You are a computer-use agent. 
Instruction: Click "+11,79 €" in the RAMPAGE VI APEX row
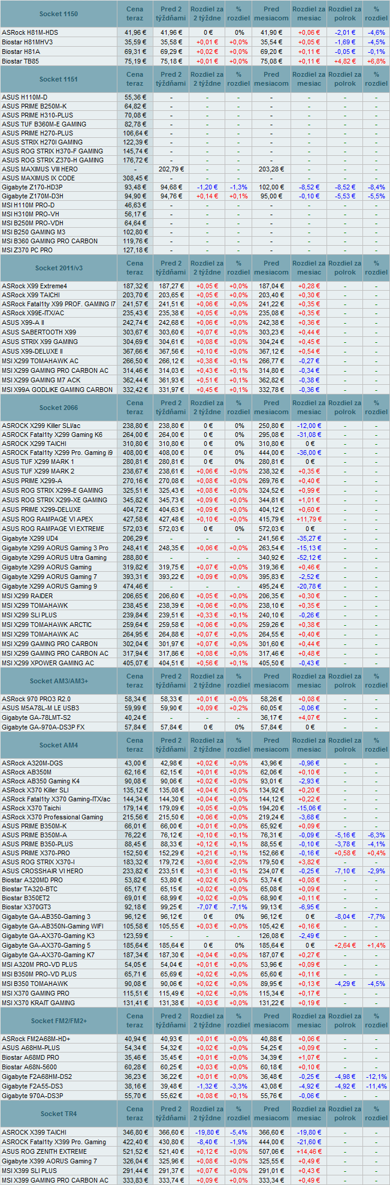[309, 519]
